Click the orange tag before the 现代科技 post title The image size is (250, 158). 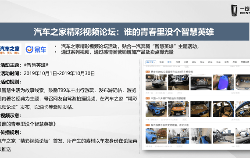click(147, 125)
